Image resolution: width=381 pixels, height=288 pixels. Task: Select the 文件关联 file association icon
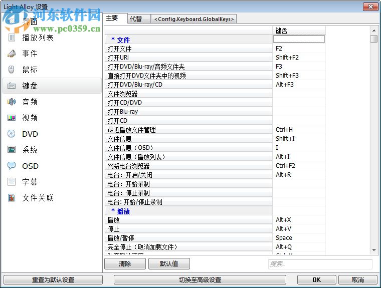click(x=12, y=198)
